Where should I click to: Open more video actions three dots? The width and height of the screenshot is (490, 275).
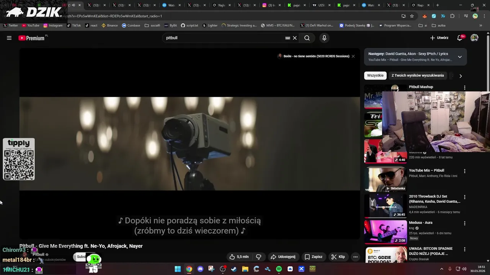click(x=355, y=257)
